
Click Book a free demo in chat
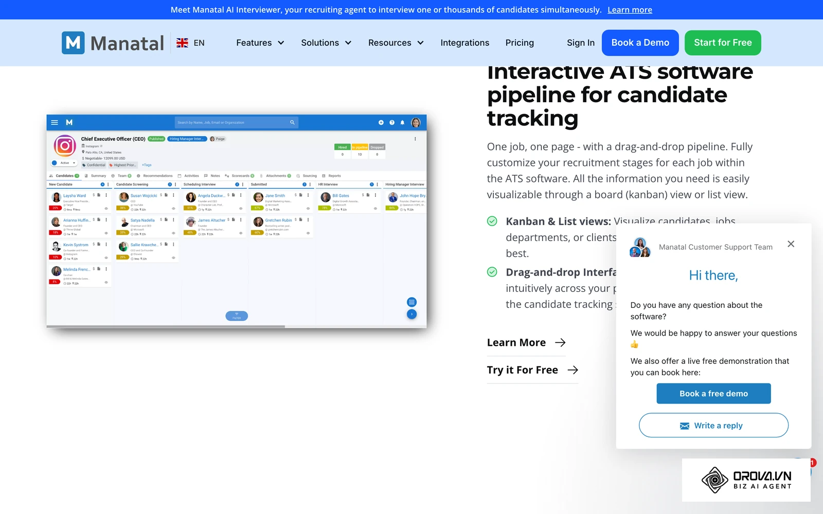713,393
